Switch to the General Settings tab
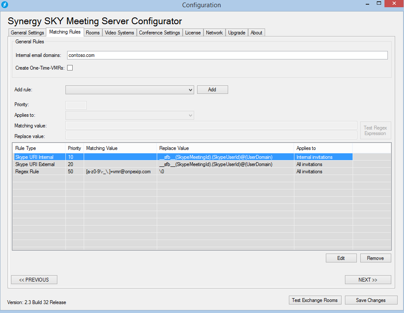This screenshot has width=404, height=313. pos(27,33)
